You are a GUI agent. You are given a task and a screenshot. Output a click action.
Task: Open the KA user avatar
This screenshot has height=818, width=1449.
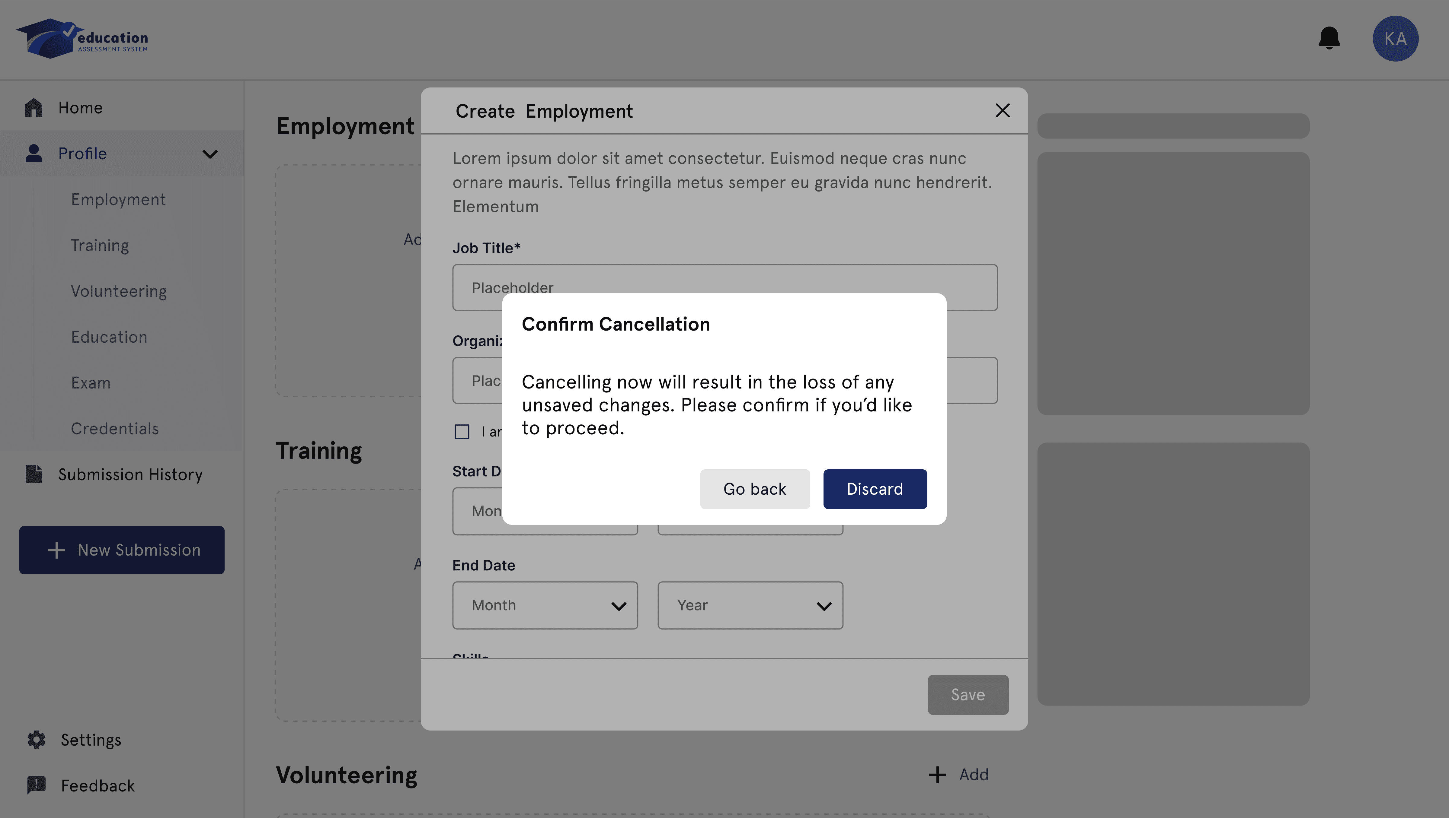[1395, 38]
